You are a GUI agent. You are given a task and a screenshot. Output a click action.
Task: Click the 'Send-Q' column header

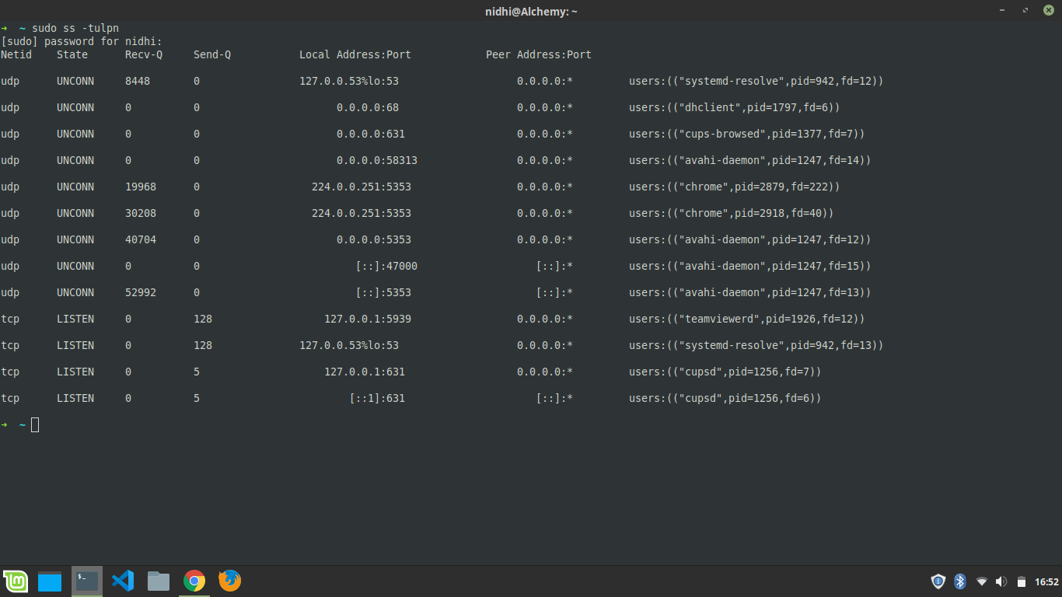[212, 54]
